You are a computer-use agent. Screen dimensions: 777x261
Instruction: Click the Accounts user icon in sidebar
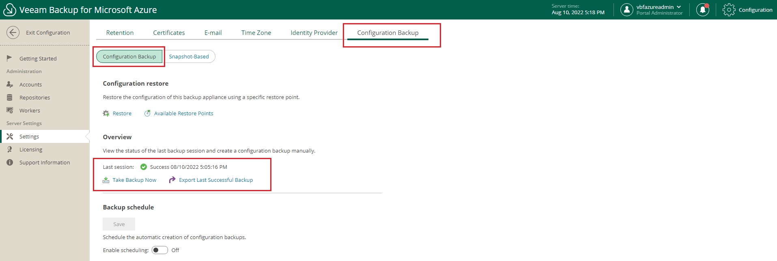tap(10, 84)
